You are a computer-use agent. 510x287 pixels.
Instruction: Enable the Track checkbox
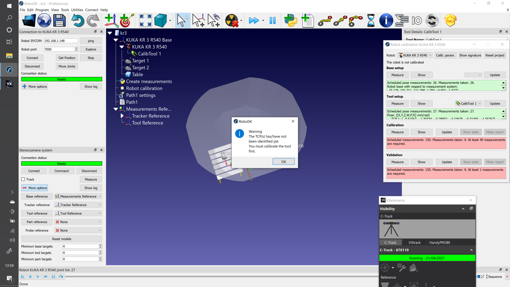[23, 179]
